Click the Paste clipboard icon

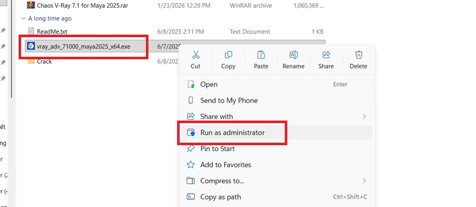(261, 55)
